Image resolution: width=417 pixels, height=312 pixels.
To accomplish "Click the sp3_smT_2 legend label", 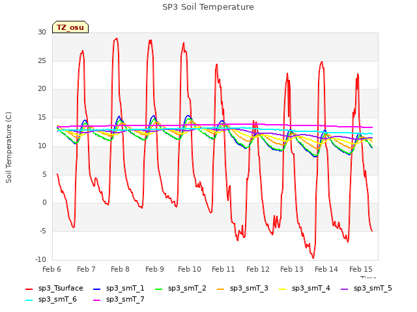I will (187, 288).
